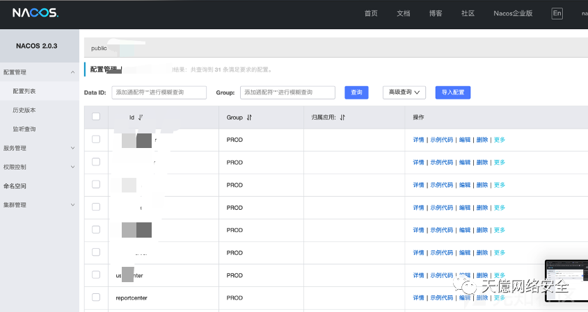Open 详情 link for reportcenter row
588x312 pixels.
418,298
